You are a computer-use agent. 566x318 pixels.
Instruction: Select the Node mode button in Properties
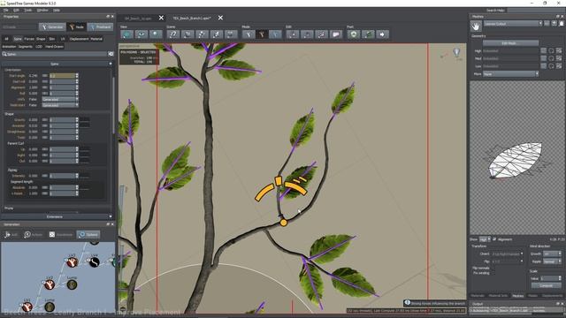point(76,27)
